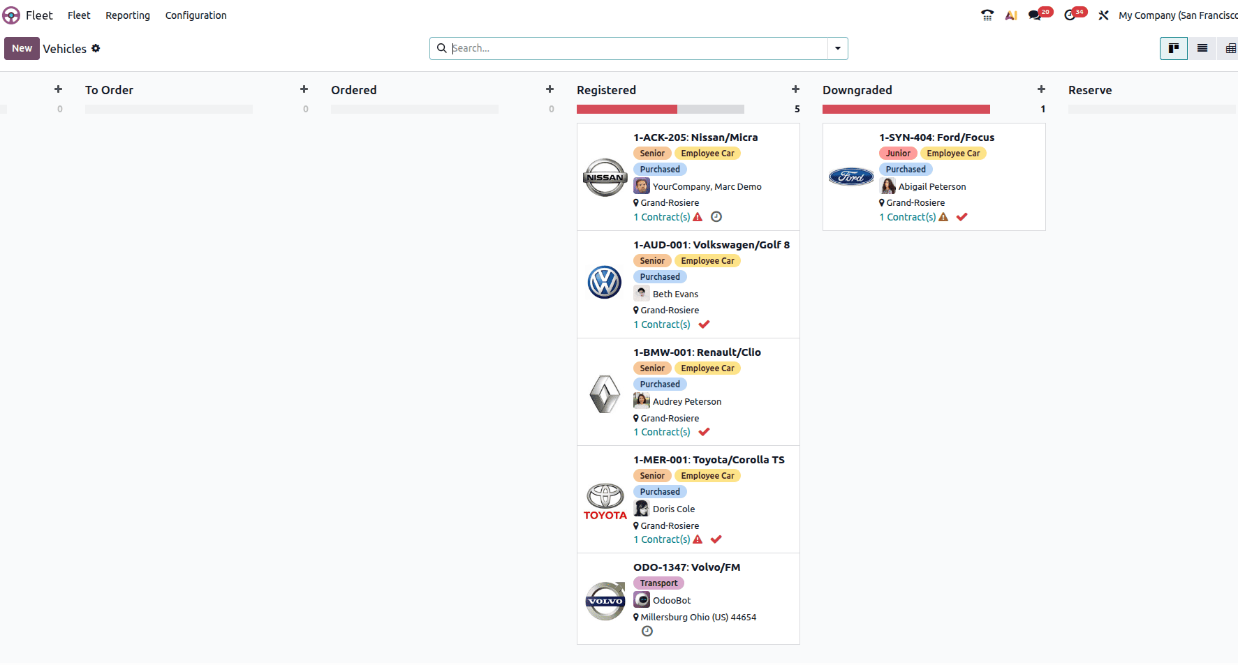Open activity checkmark on Ford/Focus card
Viewport: 1238px width, 665px height.
tap(962, 217)
